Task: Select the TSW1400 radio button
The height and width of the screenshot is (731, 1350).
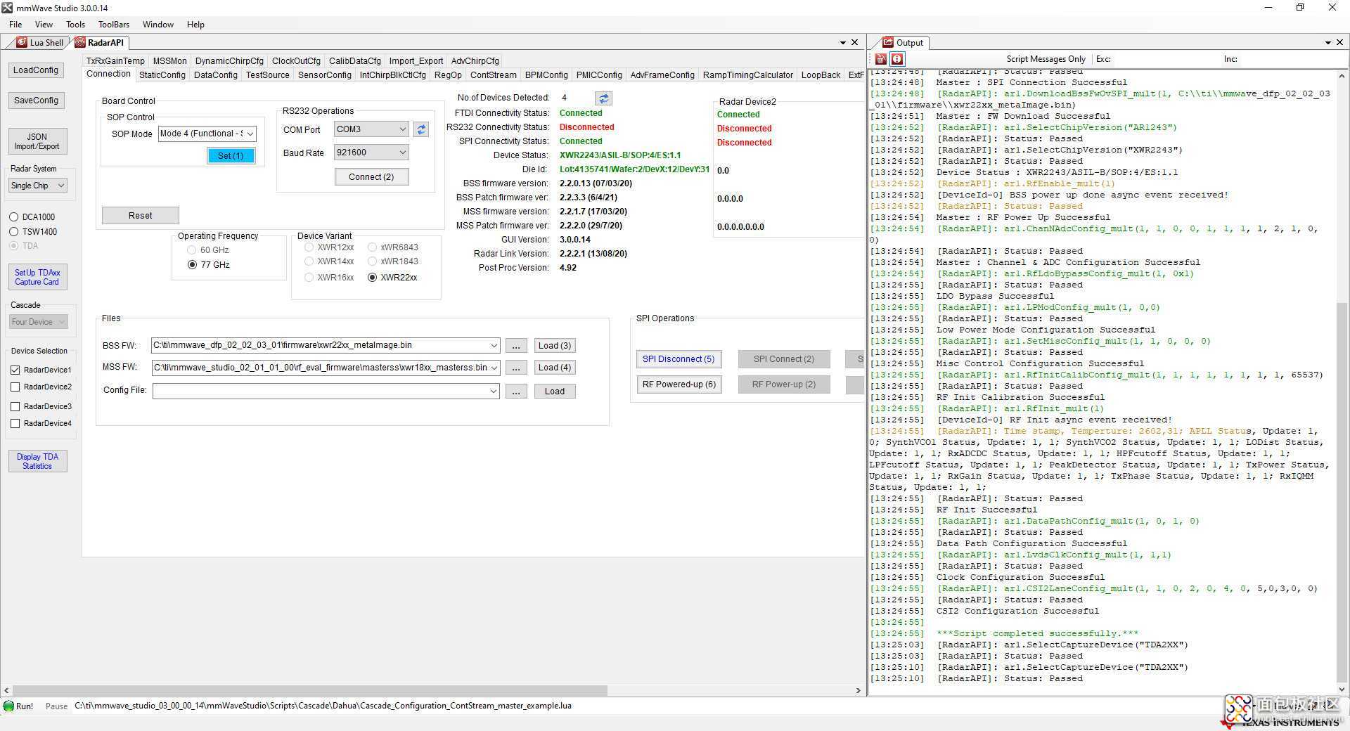Action: pos(13,232)
